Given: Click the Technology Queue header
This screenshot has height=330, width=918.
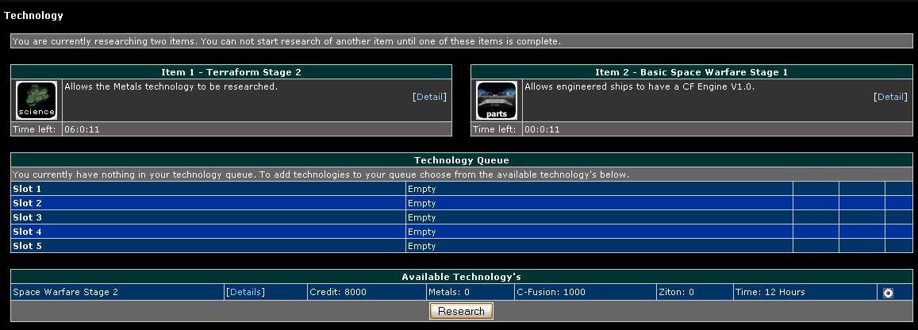Looking at the screenshot, I should [461, 160].
